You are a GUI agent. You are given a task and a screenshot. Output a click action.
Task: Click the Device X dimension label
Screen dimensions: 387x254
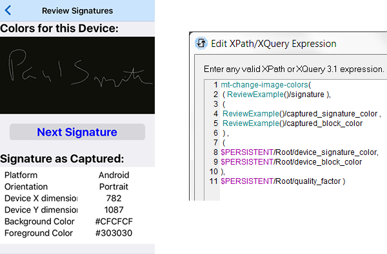41,198
